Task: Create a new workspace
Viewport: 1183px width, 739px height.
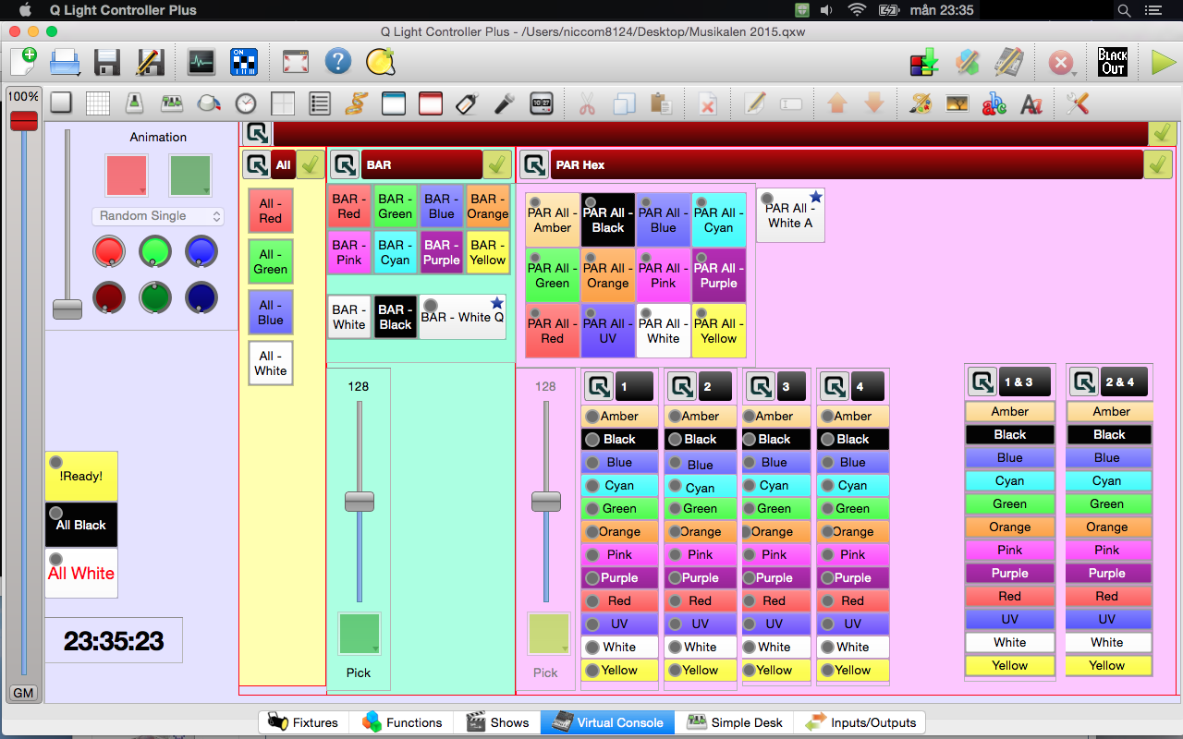Action: click(x=23, y=62)
